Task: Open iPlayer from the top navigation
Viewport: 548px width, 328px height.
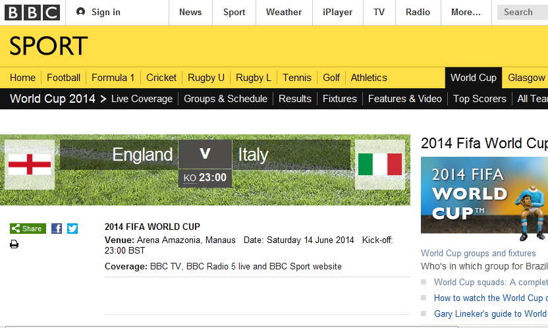Action: (337, 12)
